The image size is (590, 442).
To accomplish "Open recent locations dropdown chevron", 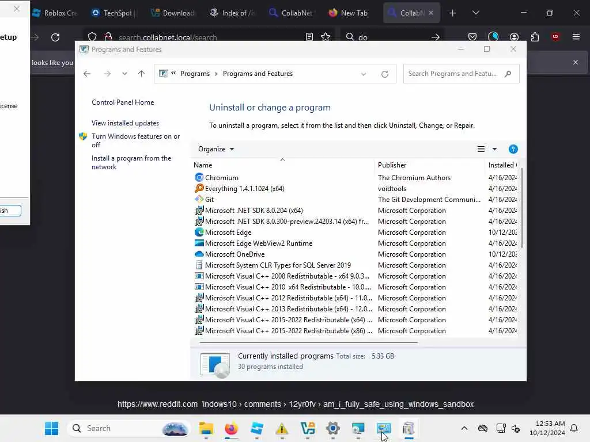I will click(124, 74).
